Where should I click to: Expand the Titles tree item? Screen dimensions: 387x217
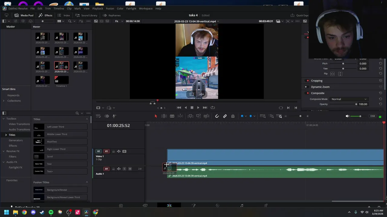point(6,135)
